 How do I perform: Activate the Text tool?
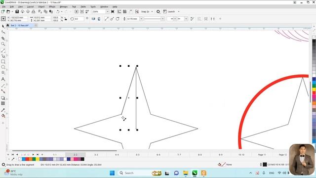(3, 79)
